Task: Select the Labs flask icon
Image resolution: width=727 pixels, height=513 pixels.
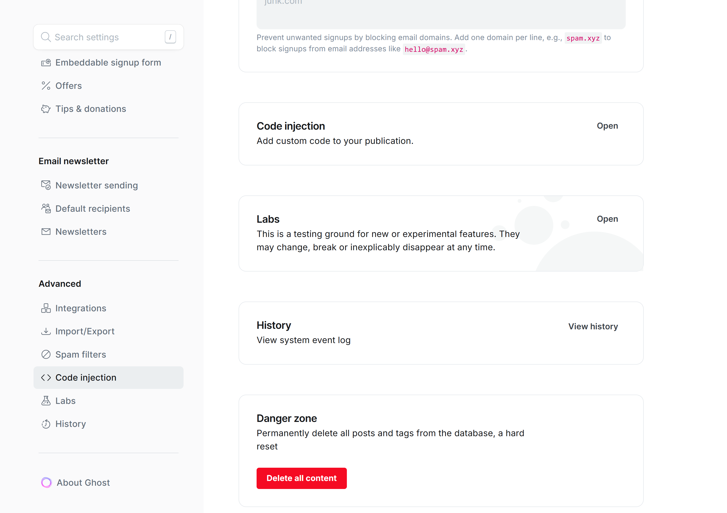Action: (x=46, y=400)
